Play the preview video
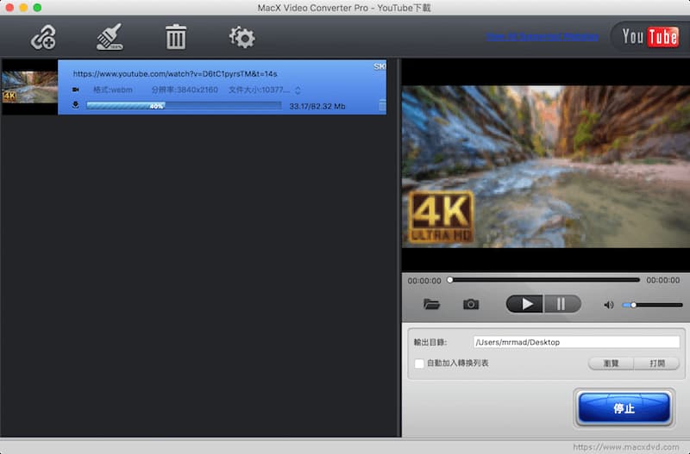The height and width of the screenshot is (454, 690). 525,304
